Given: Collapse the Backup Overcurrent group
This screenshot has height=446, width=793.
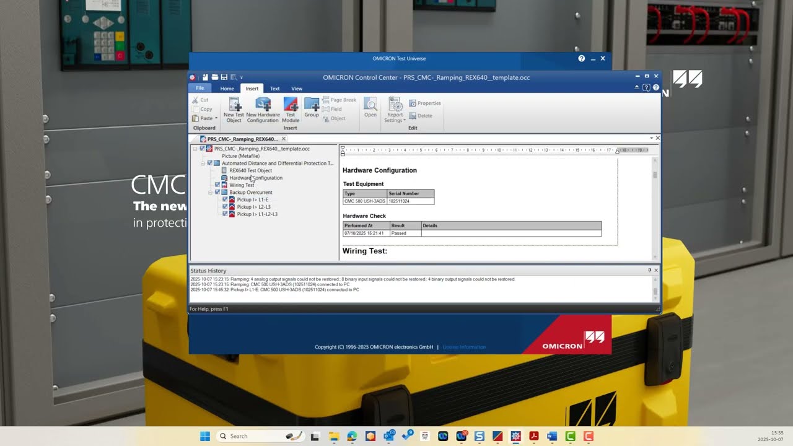Looking at the screenshot, I should pyautogui.click(x=210, y=193).
